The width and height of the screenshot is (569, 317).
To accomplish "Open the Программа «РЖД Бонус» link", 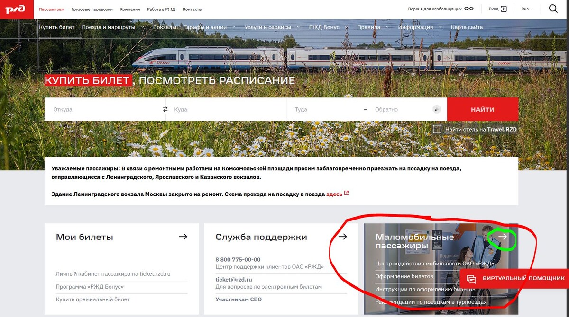I will (x=90, y=287).
